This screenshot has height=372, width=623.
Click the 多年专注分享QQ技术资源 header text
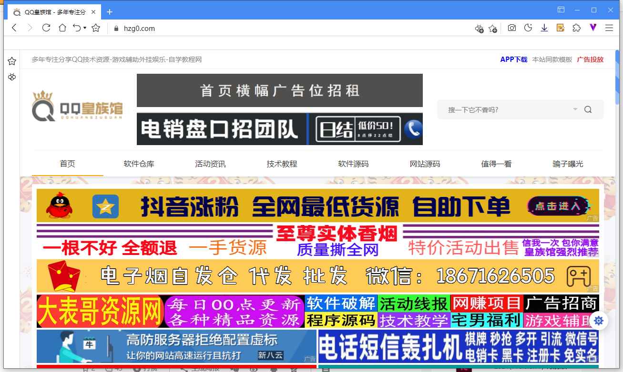[117, 59]
